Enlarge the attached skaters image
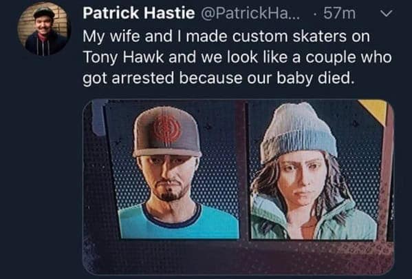The height and width of the screenshot is (279, 412). pos(238,187)
